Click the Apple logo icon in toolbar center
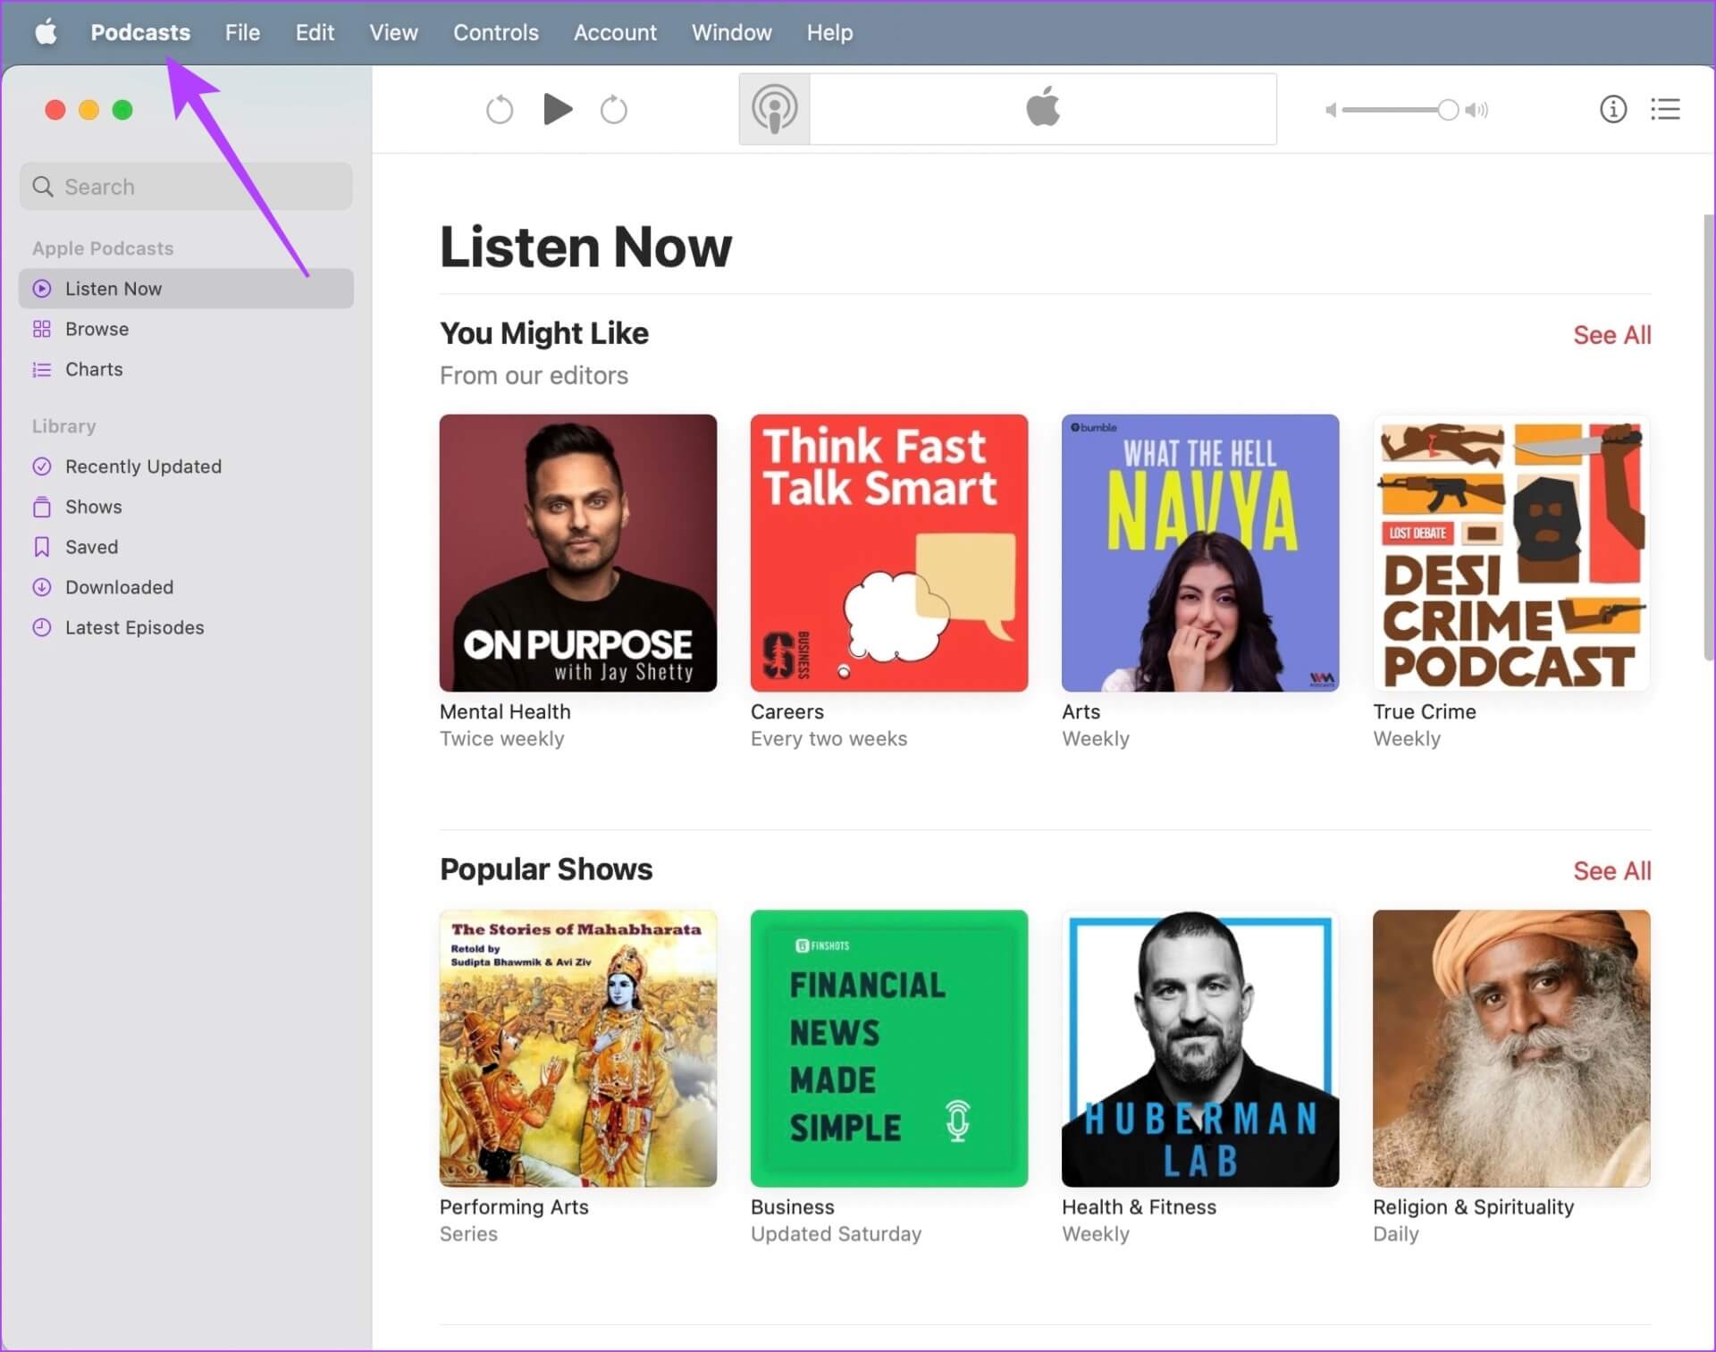The width and height of the screenshot is (1716, 1352). coord(1043,110)
